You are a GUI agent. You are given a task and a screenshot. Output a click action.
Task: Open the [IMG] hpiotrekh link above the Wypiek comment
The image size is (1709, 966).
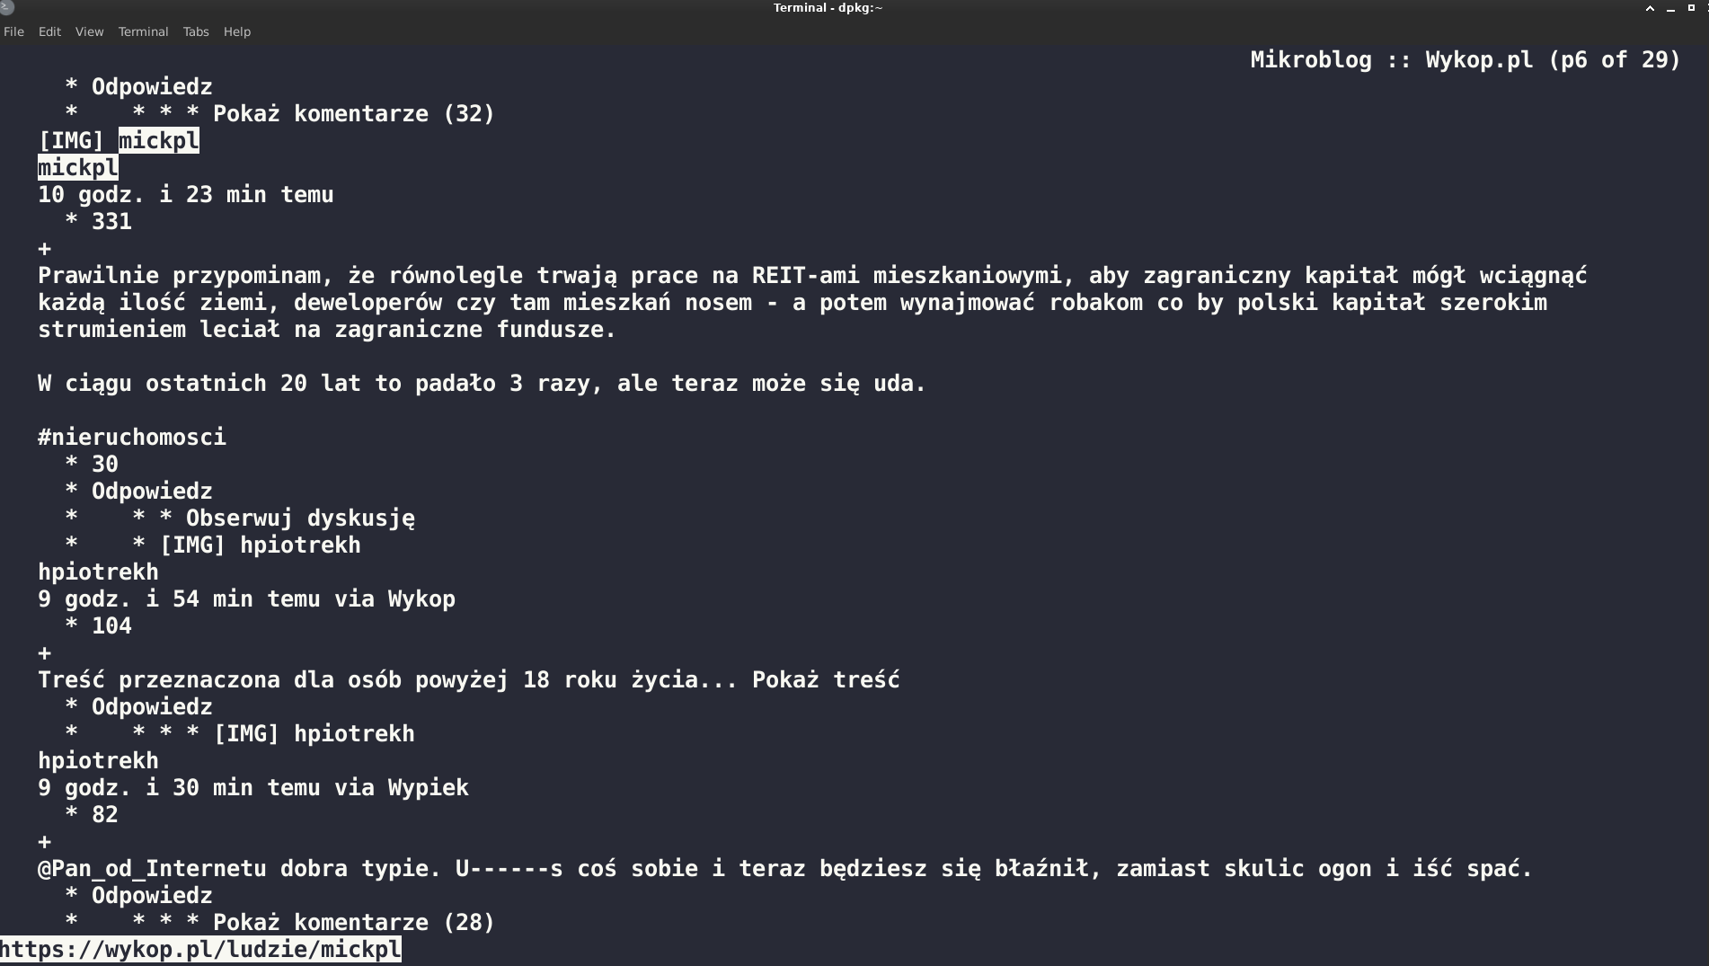pyautogui.click(x=314, y=734)
